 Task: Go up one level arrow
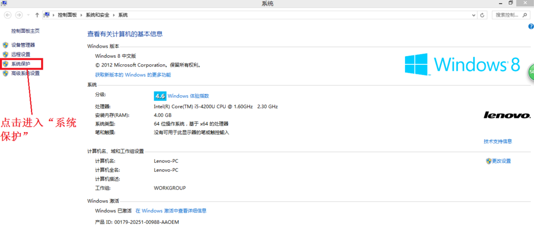pos(37,16)
